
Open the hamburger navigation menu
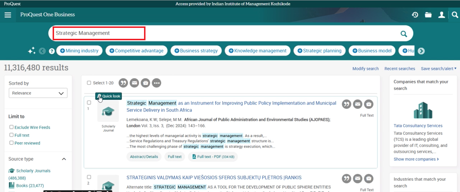8,15
